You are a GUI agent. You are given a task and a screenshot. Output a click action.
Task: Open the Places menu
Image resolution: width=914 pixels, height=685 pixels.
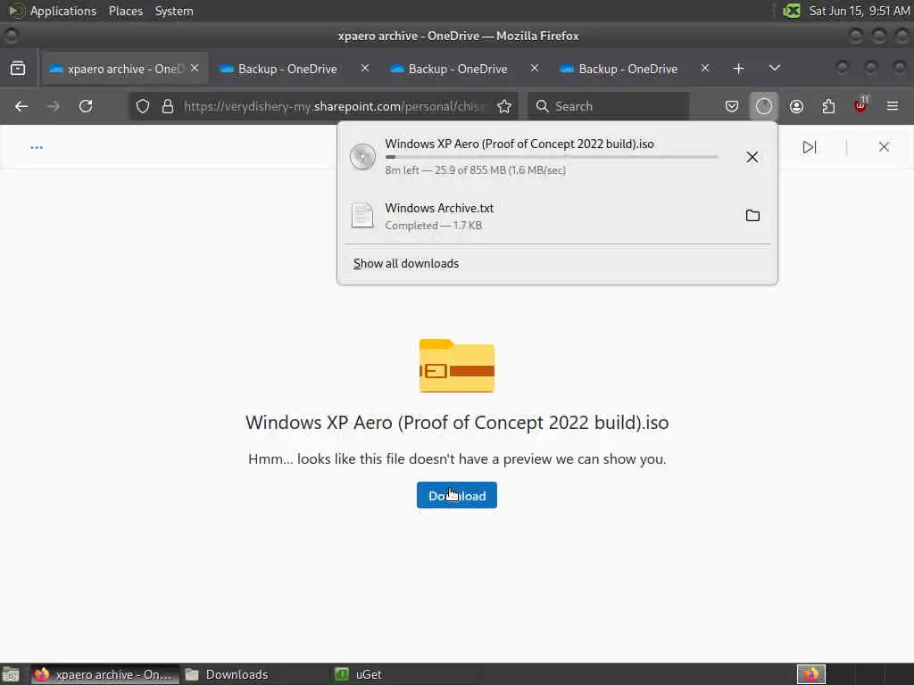point(125,11)
